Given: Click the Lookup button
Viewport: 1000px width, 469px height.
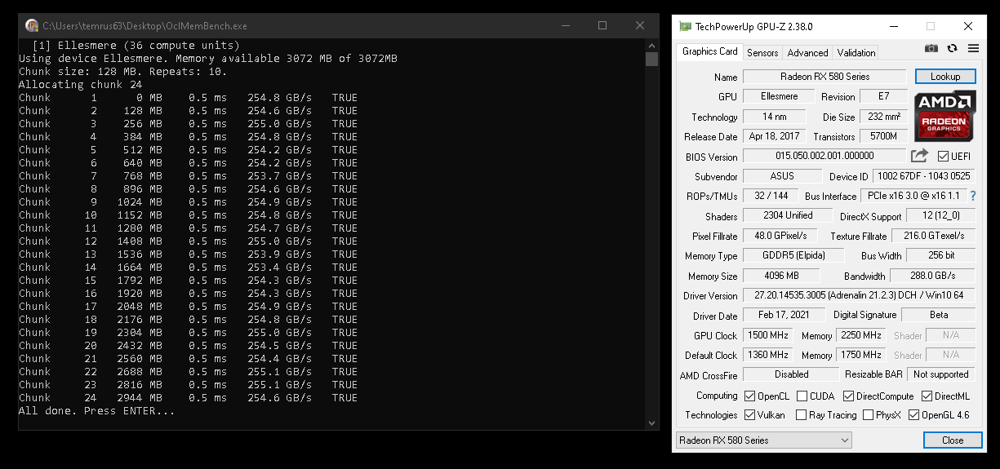Looking at the screenshot, I should point(945,77).
